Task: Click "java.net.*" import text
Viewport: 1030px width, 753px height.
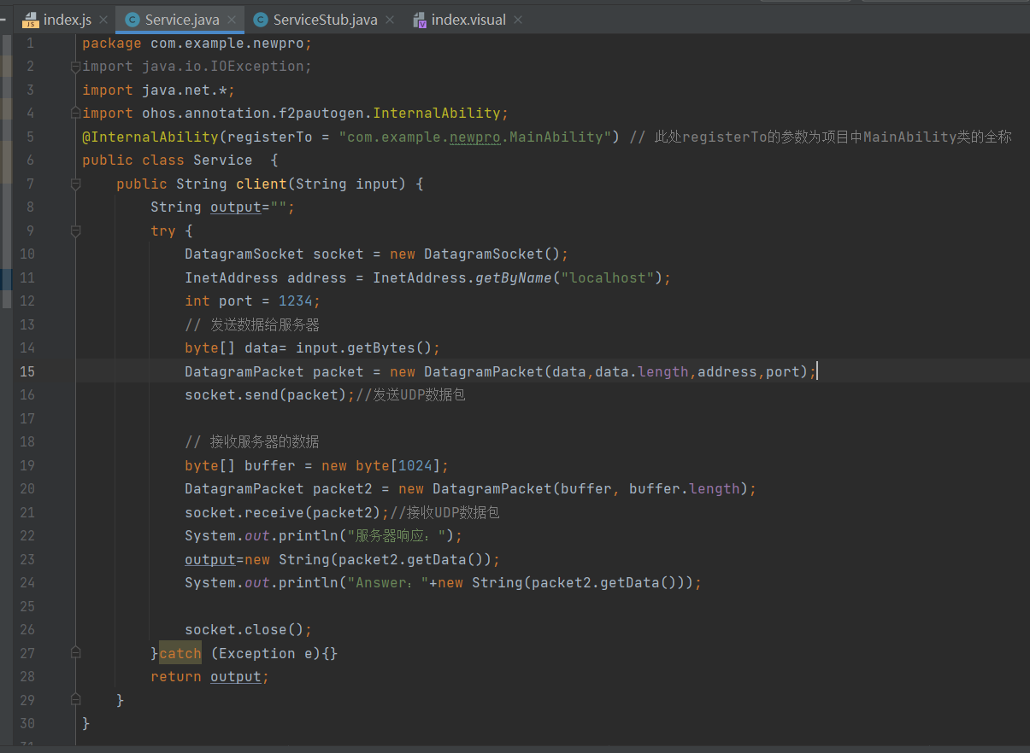Action: [188, 90]
